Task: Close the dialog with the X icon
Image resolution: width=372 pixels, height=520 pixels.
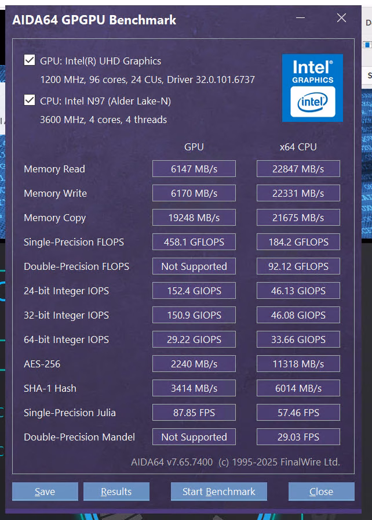Action: click(x=341, y=17)
